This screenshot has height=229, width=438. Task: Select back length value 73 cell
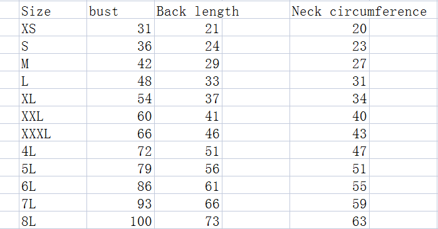pyautogui.click(x=188, y=220)
